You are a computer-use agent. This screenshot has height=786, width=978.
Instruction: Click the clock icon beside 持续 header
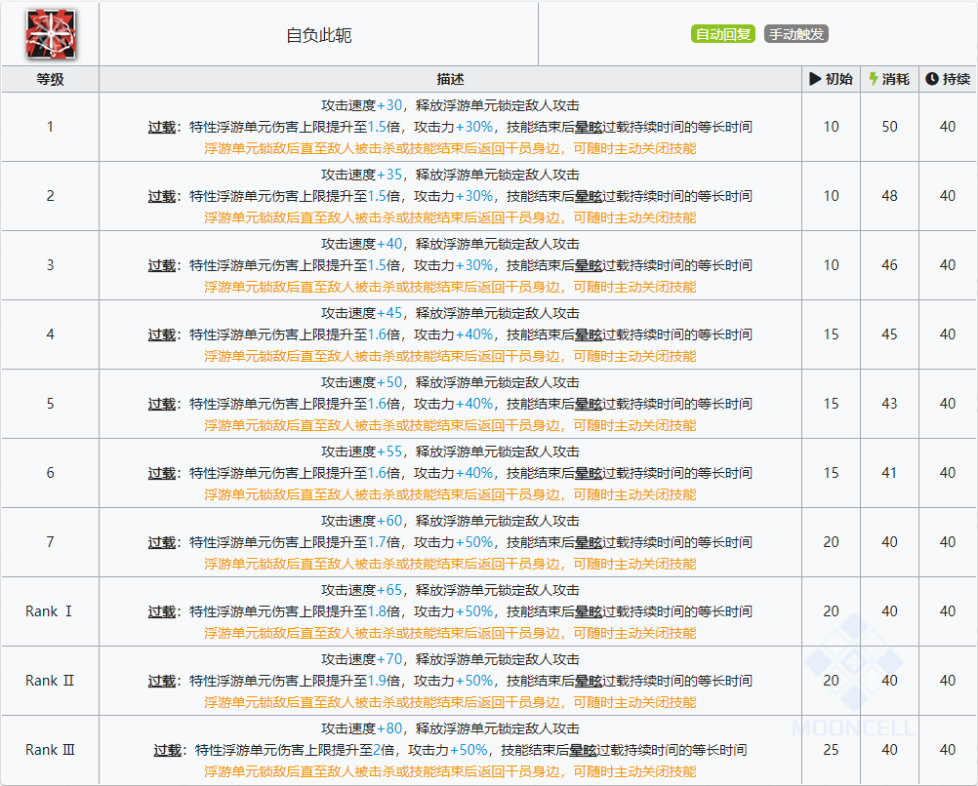click(932, 79)
